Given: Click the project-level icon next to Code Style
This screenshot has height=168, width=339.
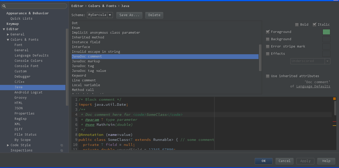Looking at the screenshot, I should click(62, 145).
